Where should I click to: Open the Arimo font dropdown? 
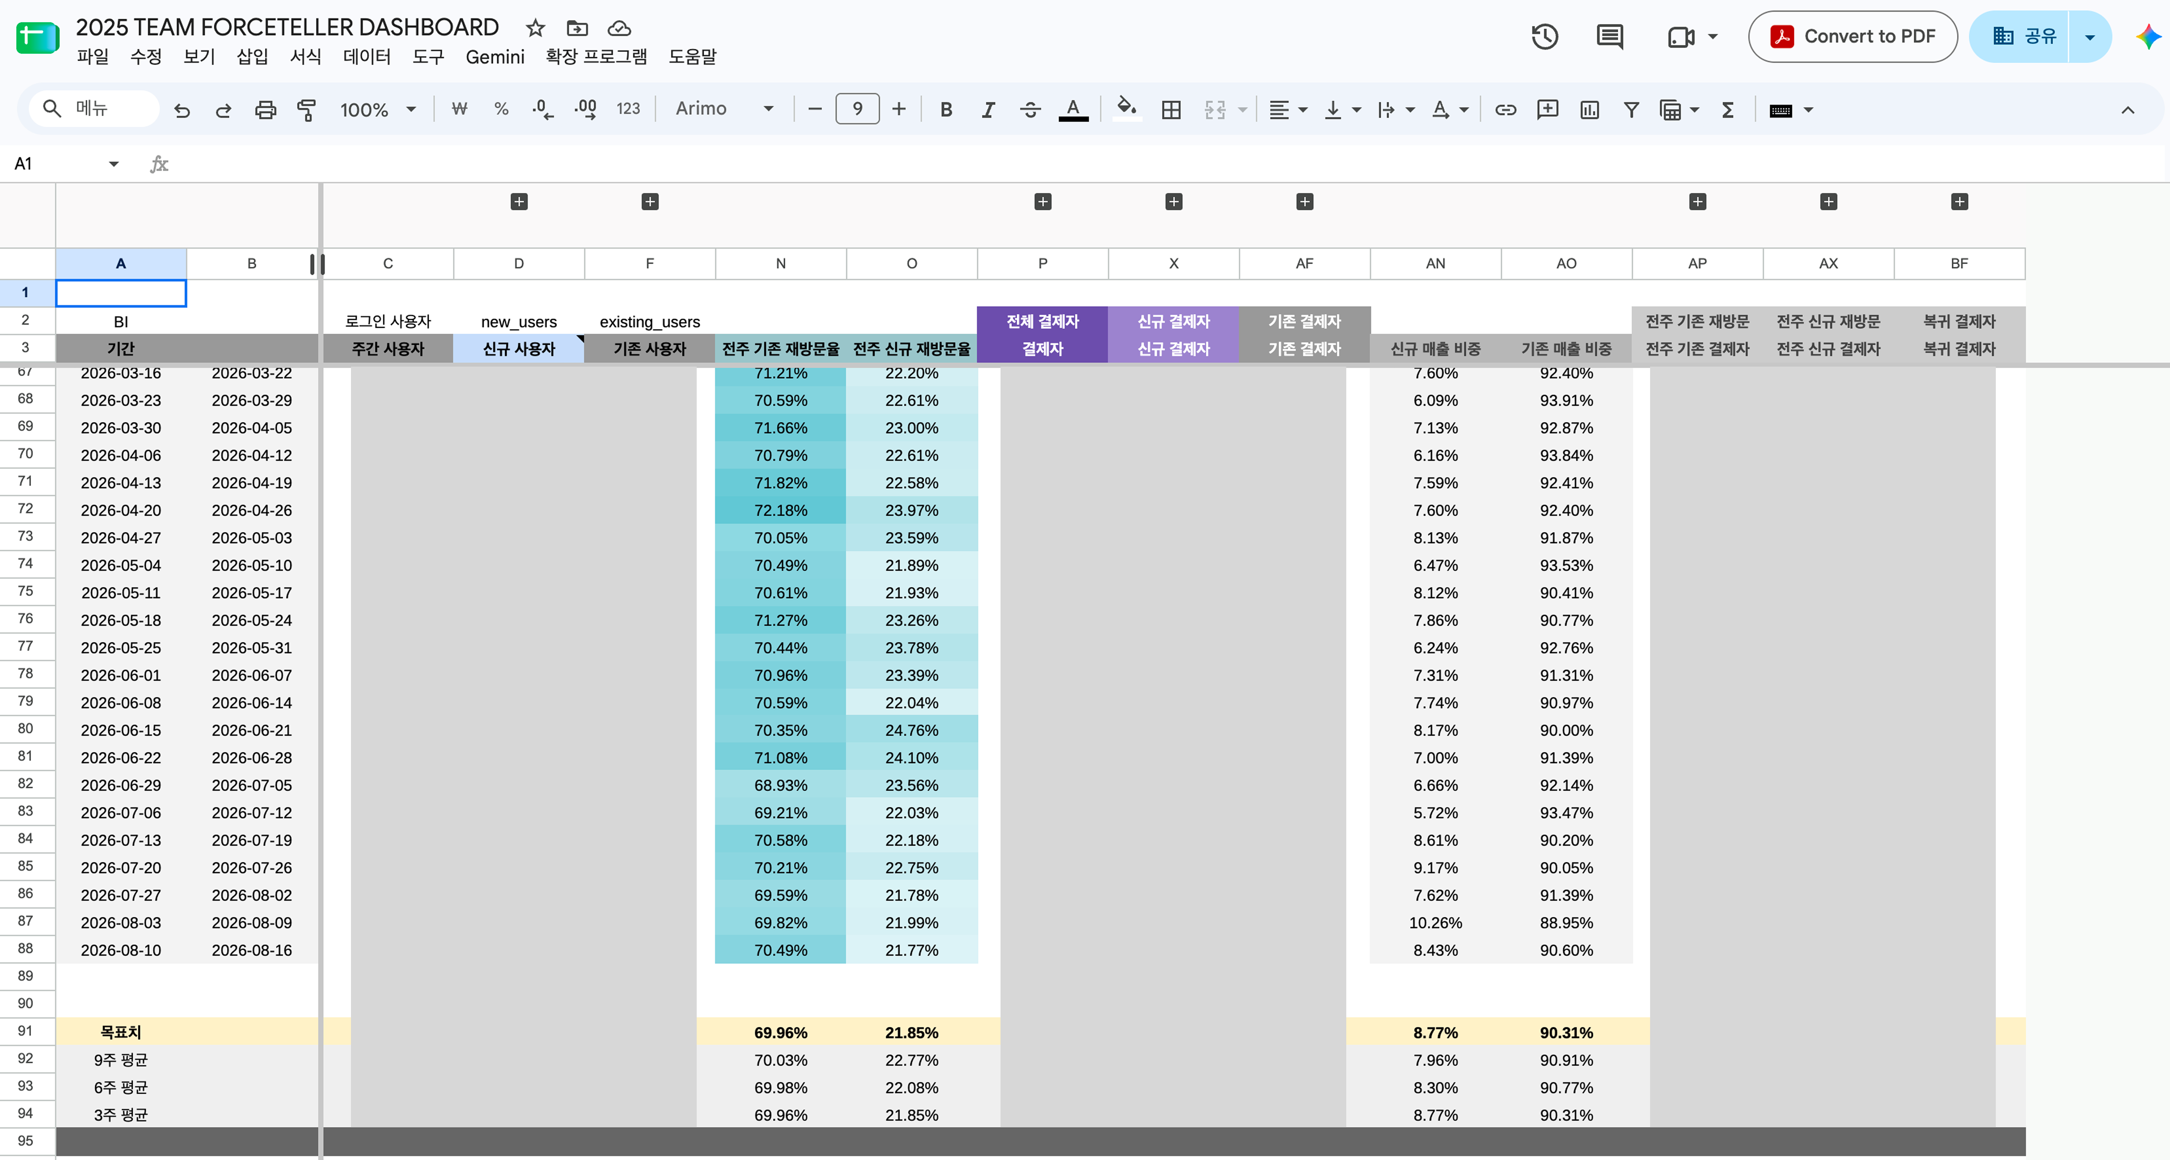coord(725,109)
